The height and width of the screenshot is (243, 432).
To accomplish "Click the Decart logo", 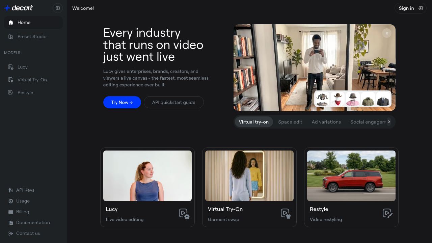I will [x=18, y=8].
